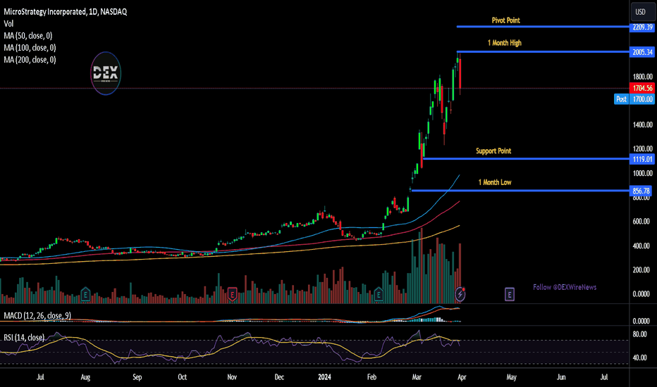Click the 1800.00 price axis value
Viewport: 657px width, 387px height.
[643, 77]
